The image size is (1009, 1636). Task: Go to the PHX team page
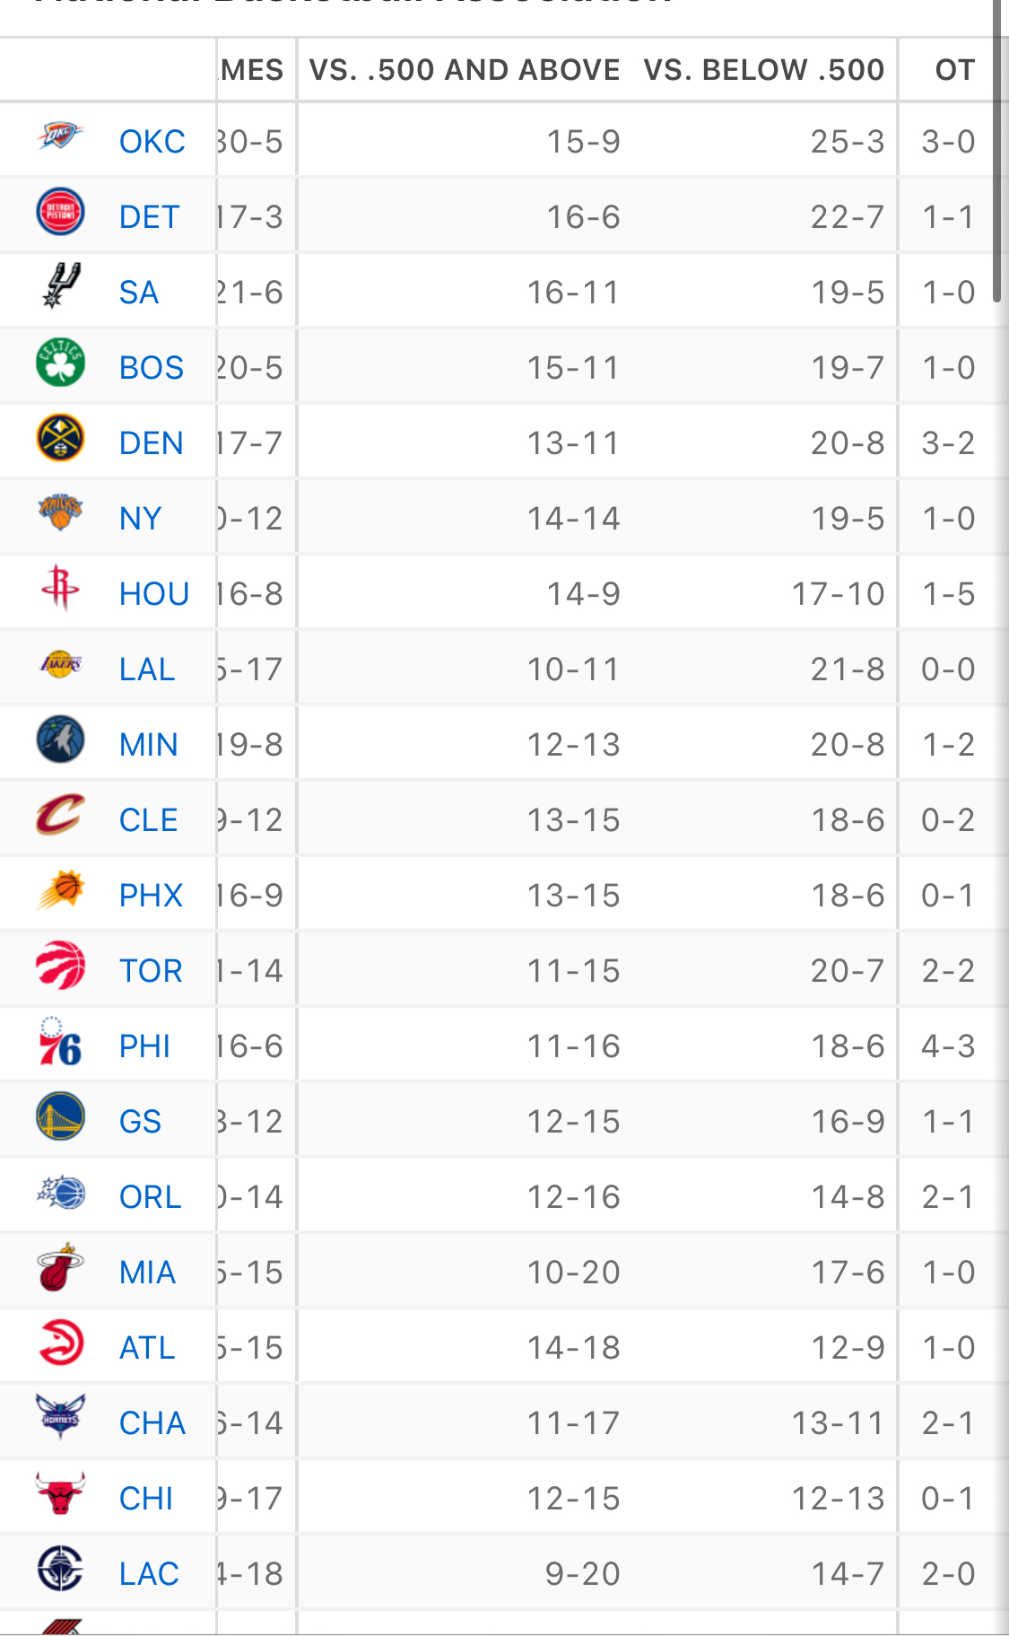(151, 896)
